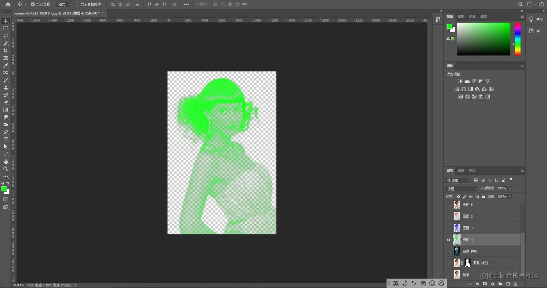Select the Move tool in the left toolbar
The image size is (547, 288).
coord(6,21)
